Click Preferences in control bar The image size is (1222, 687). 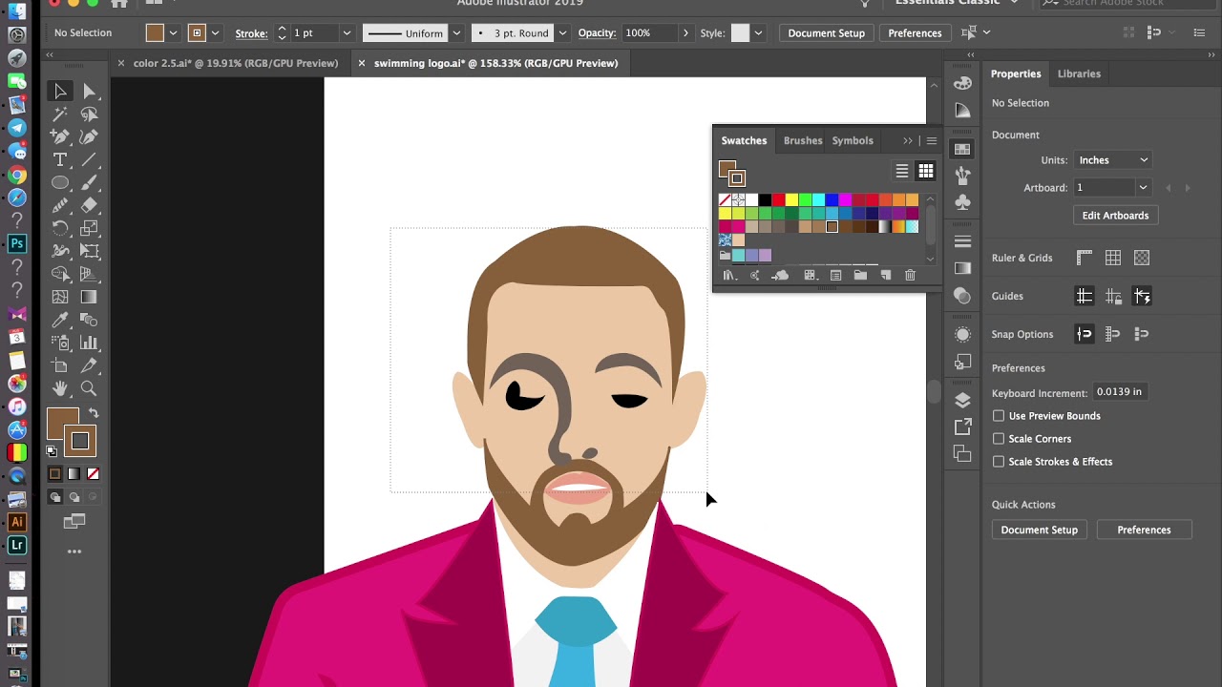pyautogui.click(x=915, y=33)
